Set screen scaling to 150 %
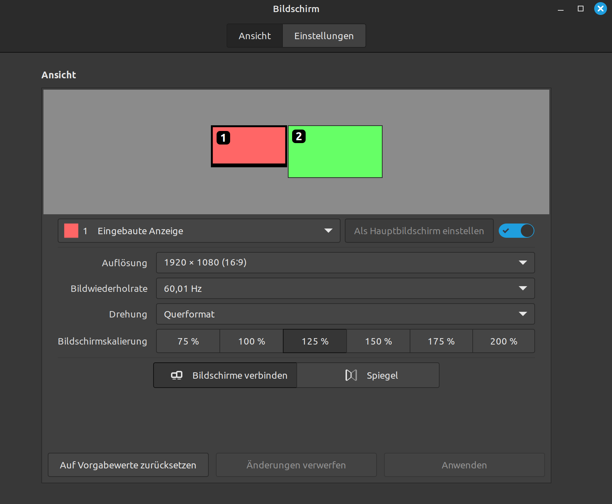Screen dimensions: 612x504 click(x=378, y=341)
